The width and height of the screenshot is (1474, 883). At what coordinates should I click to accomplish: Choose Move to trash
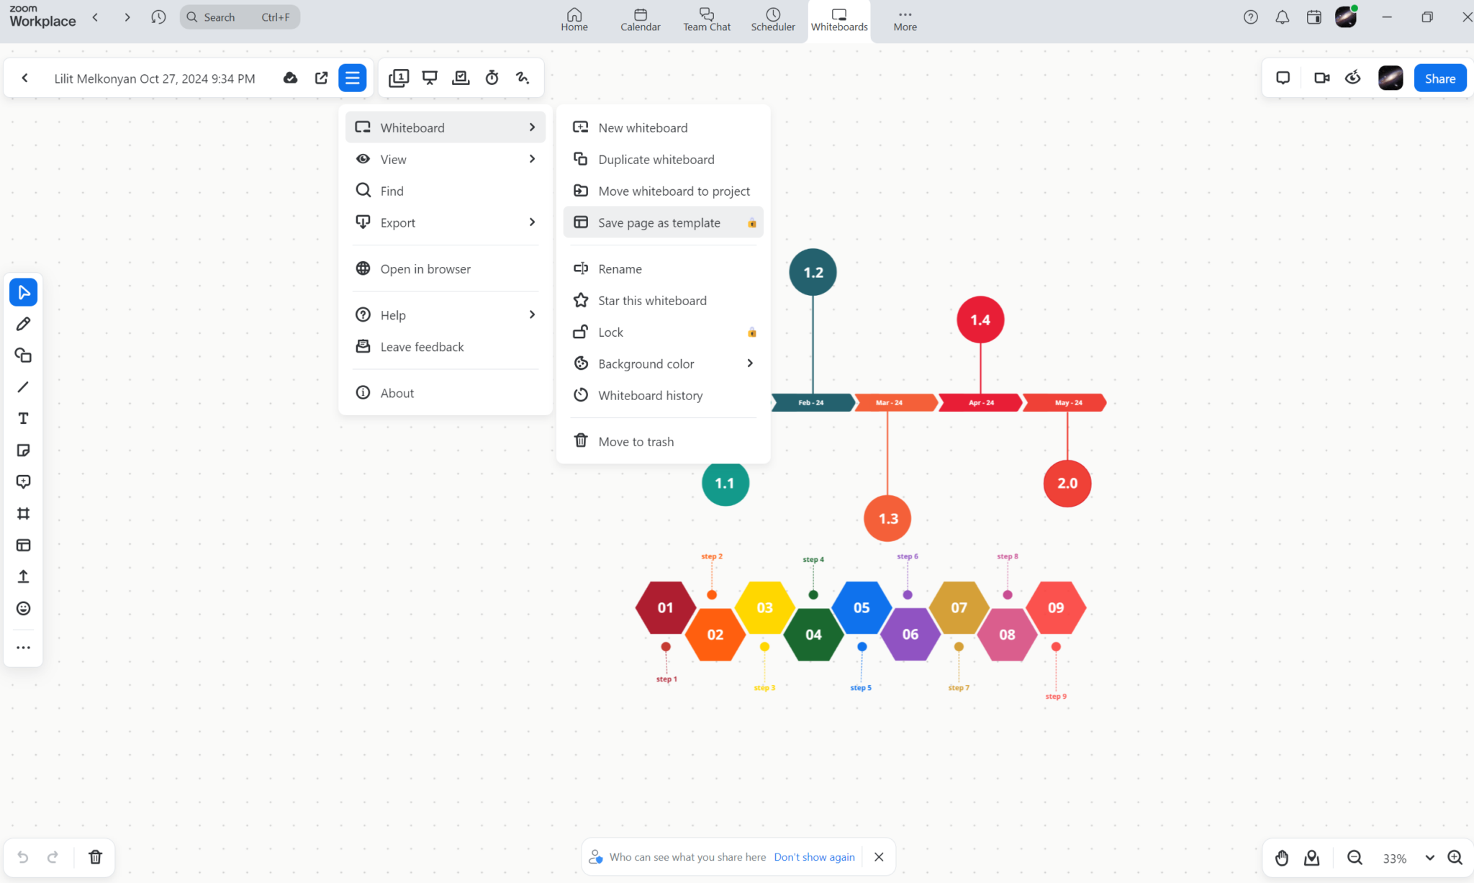636,441
